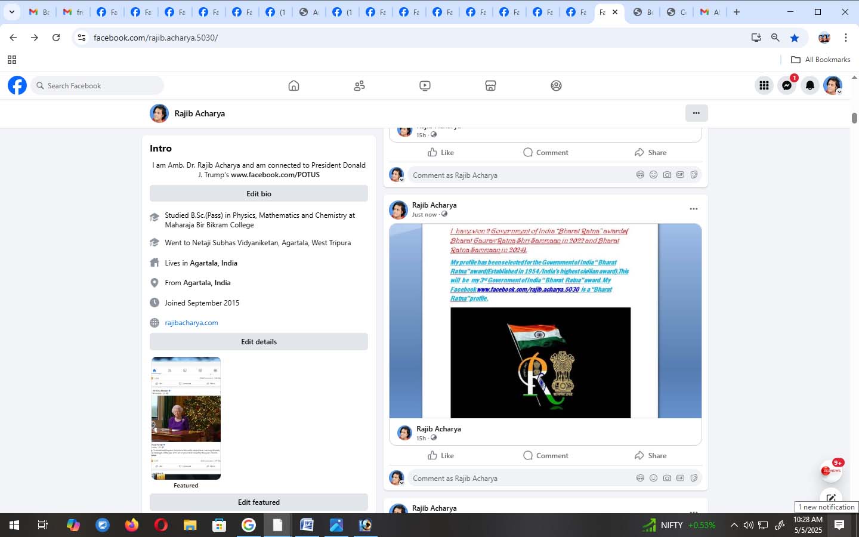859x537 pixels.
Task: Comment on the Bharat Ratna post
Action: point(545,455)
